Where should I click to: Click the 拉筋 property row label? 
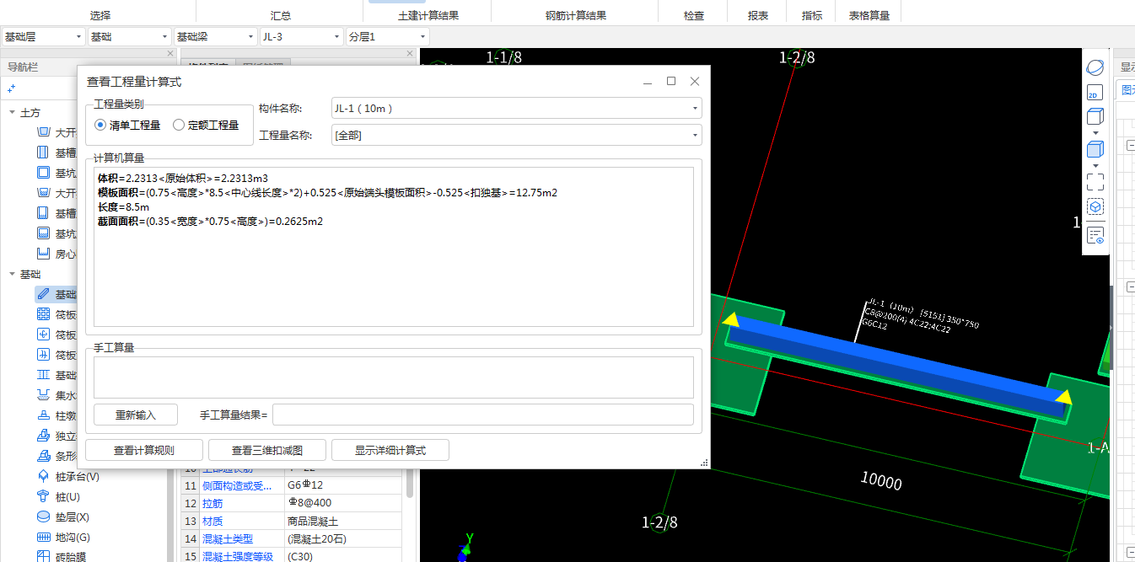point(212,503)
